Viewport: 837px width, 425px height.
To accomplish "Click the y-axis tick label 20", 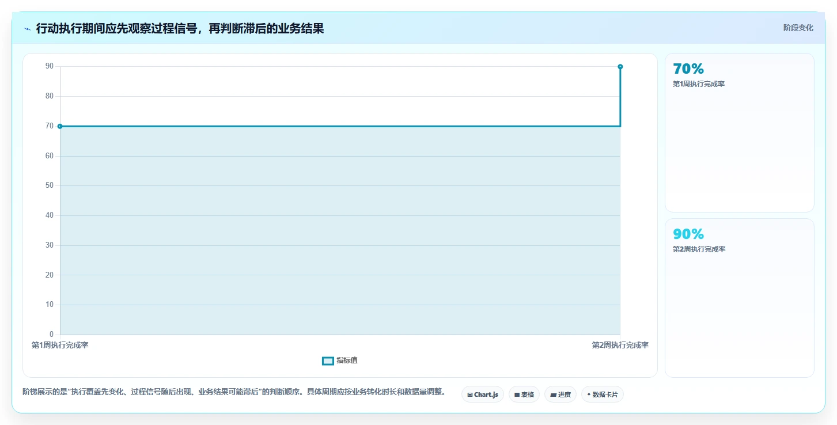I will tap(50, 275).
